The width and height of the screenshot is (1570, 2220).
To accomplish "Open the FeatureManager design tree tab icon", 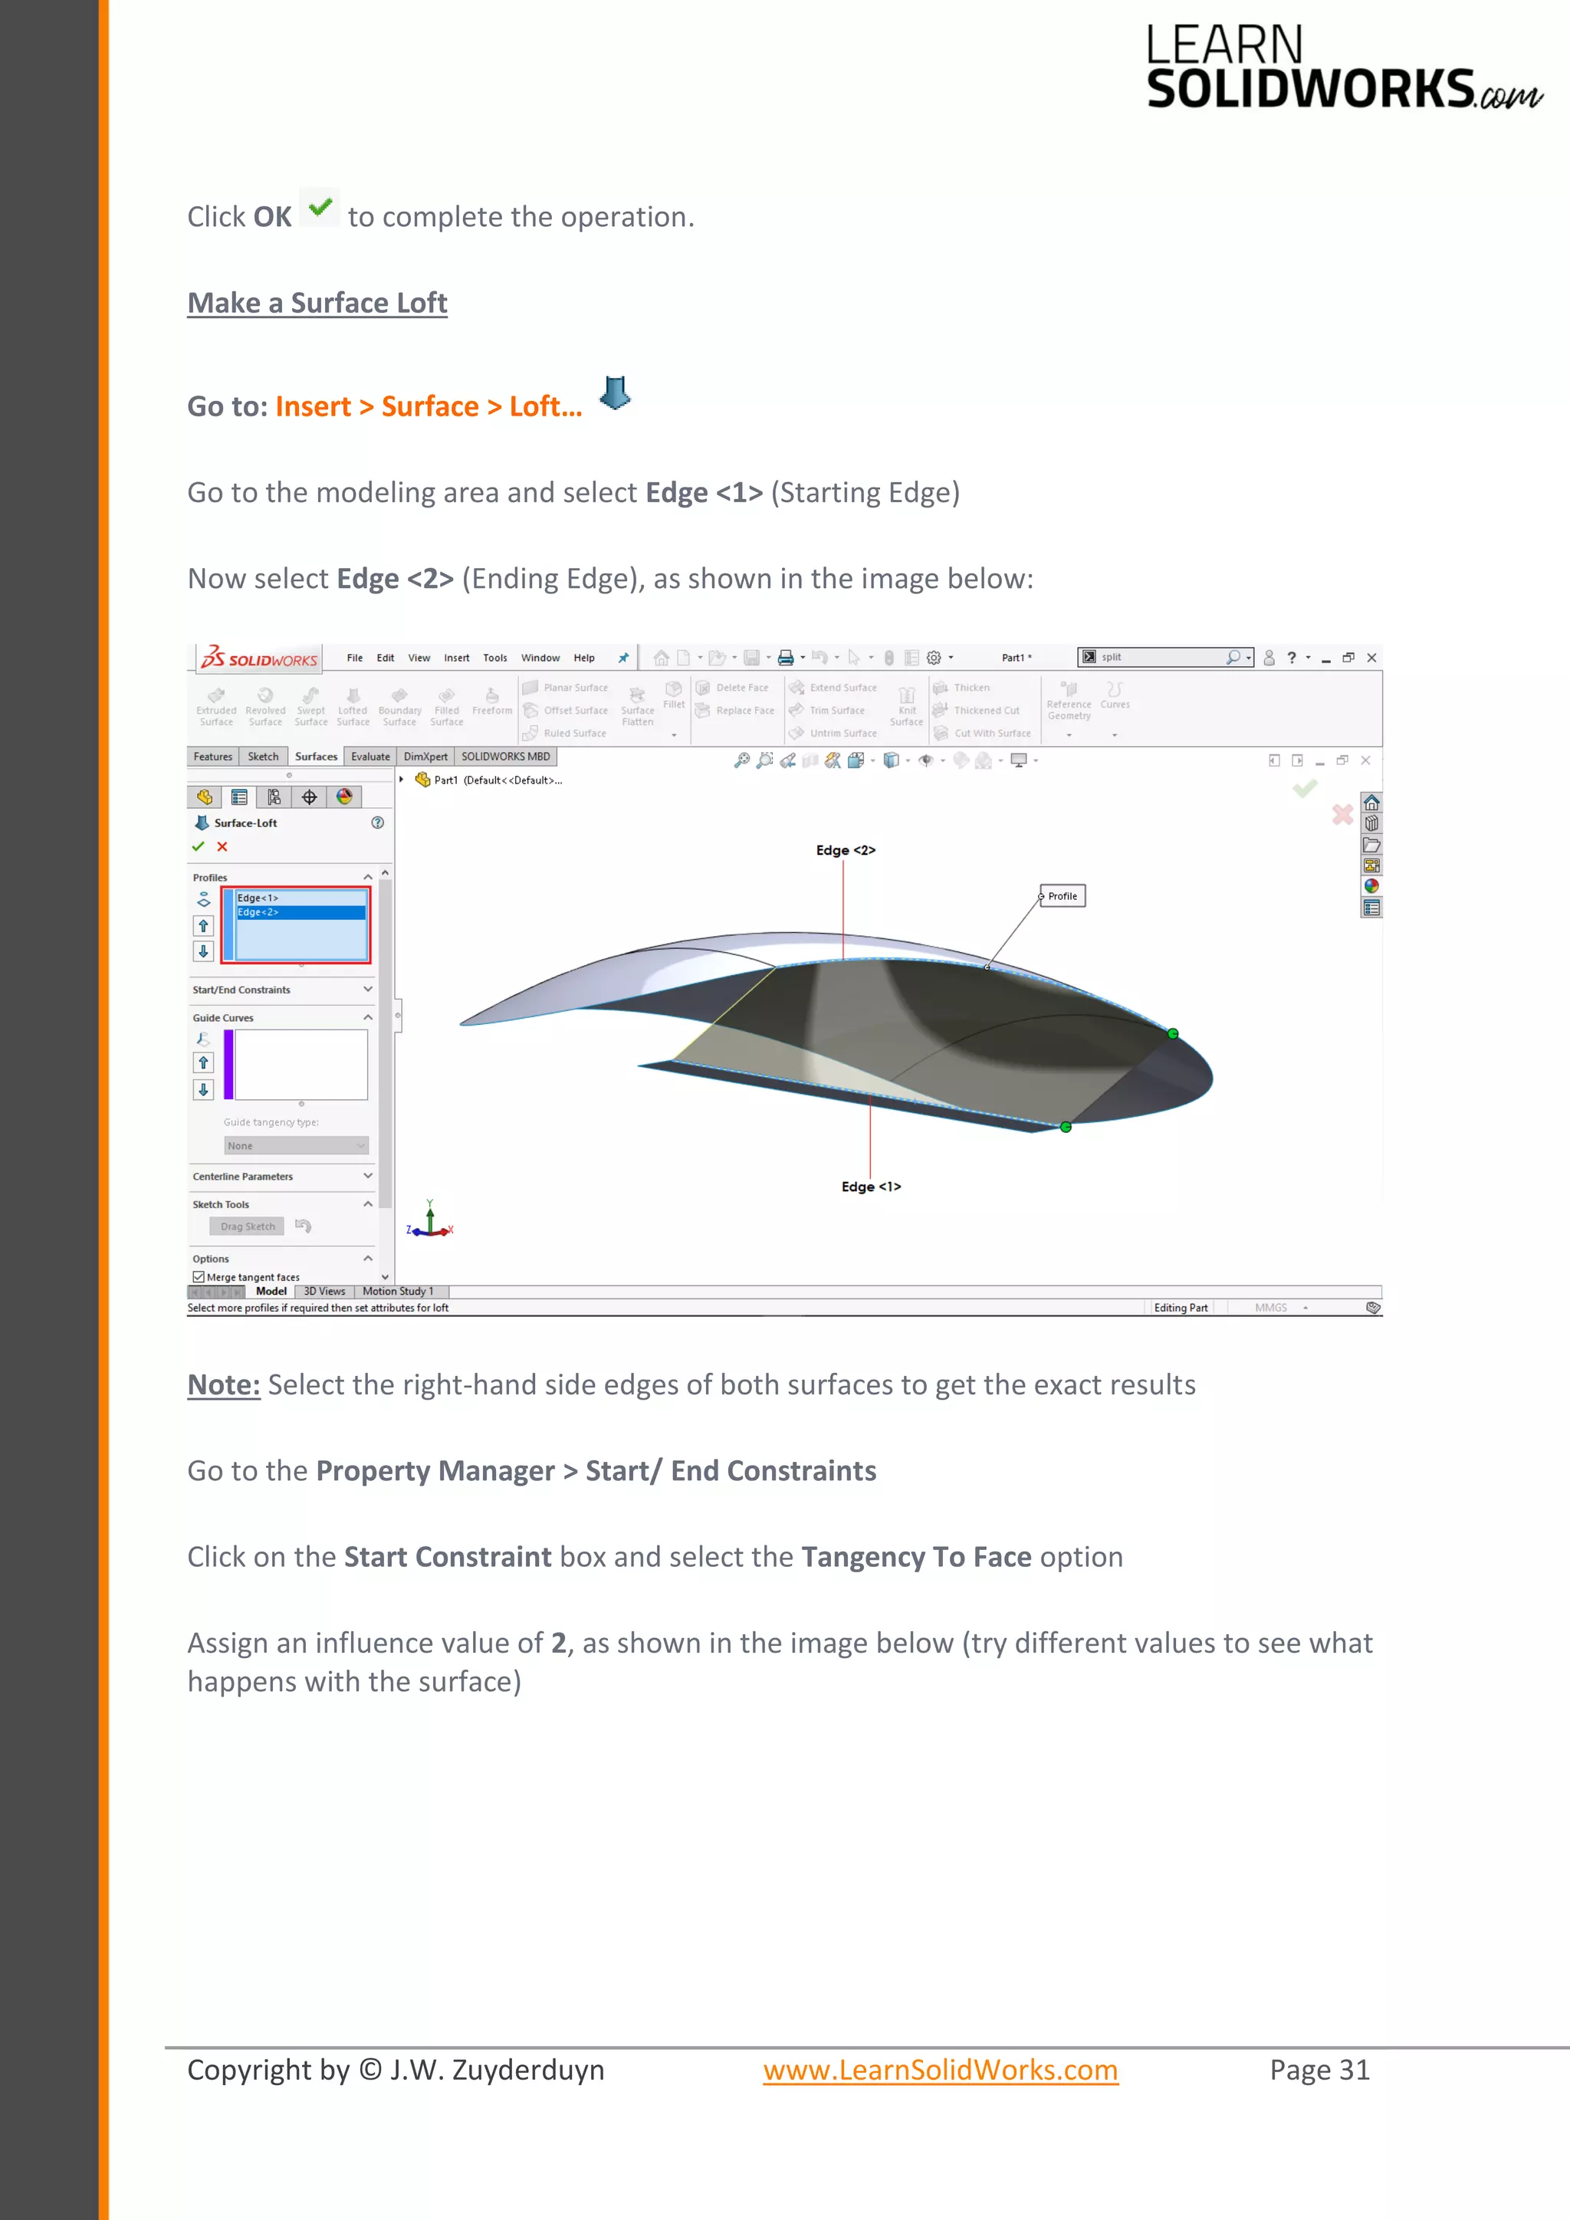I will pyautogui.click(x=204, y=796).
